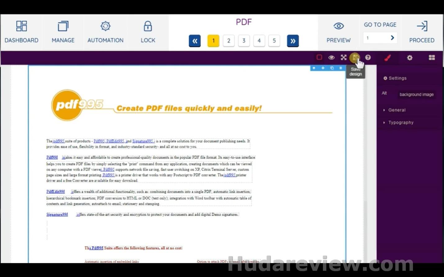Open the blocks grid tab
The image size is (444, 277).
coord(432,58)
